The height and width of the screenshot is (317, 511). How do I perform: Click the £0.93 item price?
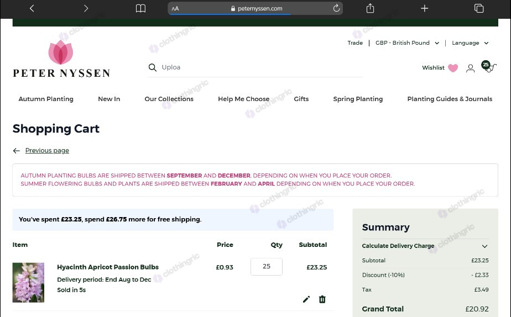click(x=225, y=267)
